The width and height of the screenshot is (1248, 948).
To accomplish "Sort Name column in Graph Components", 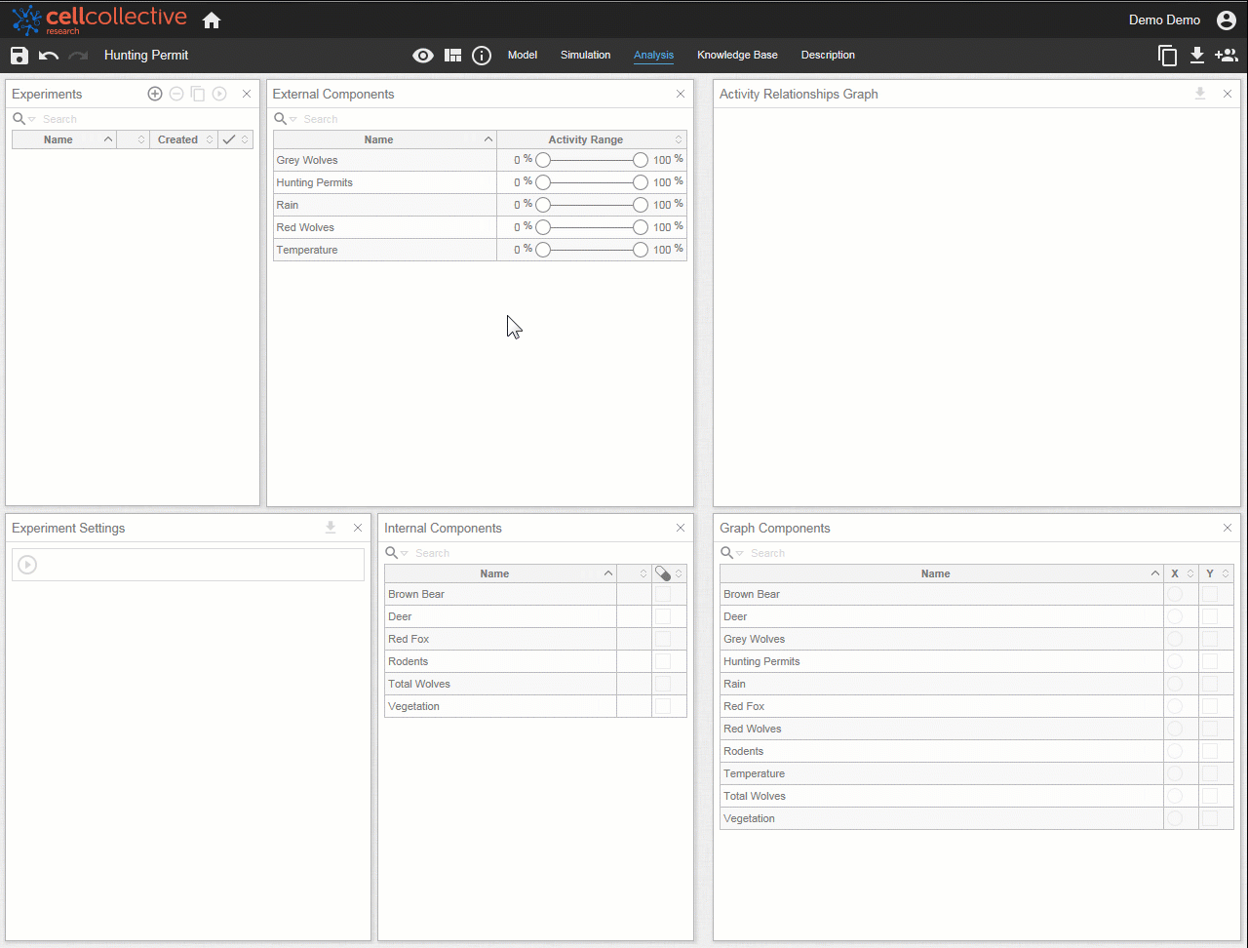I will [1155, 573].
